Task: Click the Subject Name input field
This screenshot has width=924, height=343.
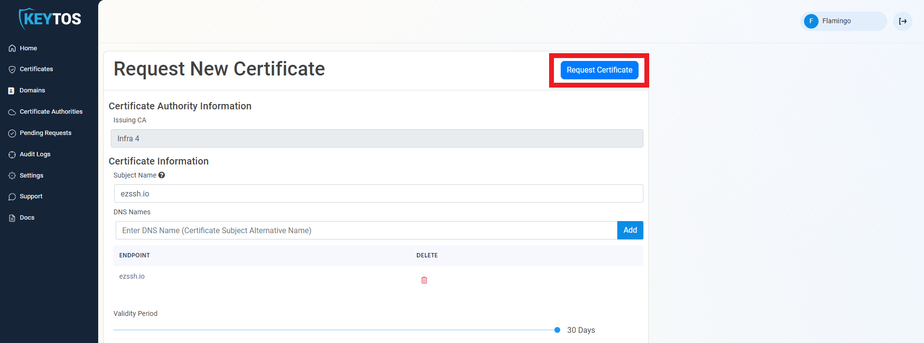Action: coord(378,194)
